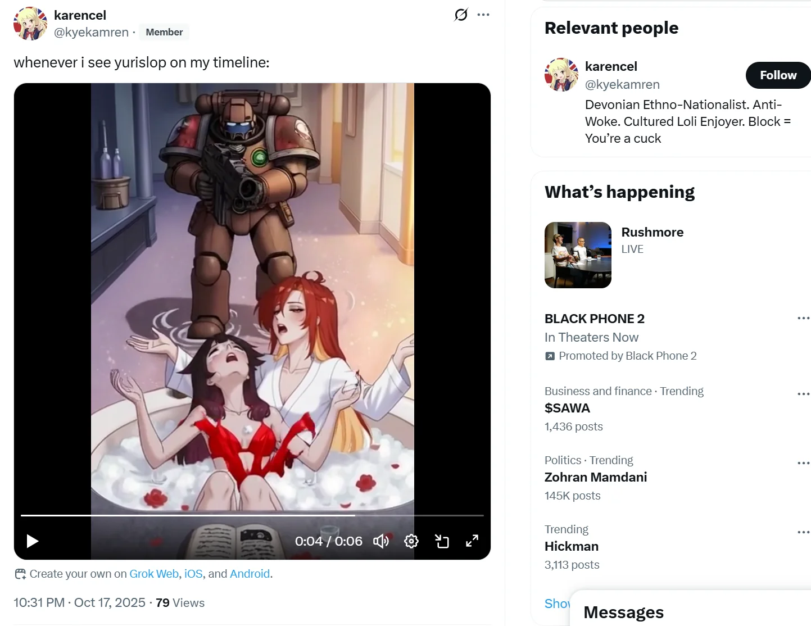811x626 pixels.
Task: Click the 3,113 posts count
Action: tap(572, 565)
